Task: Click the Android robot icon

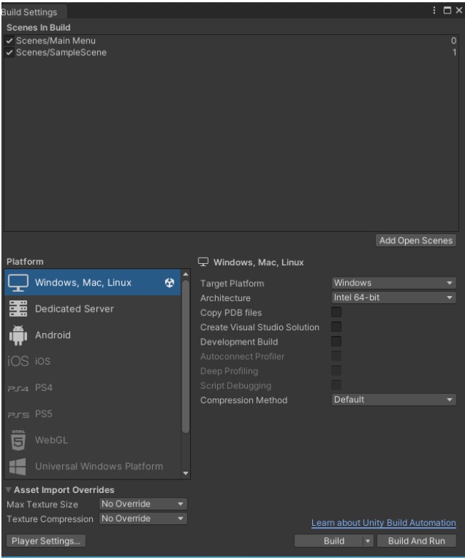Action: (18, 335)
